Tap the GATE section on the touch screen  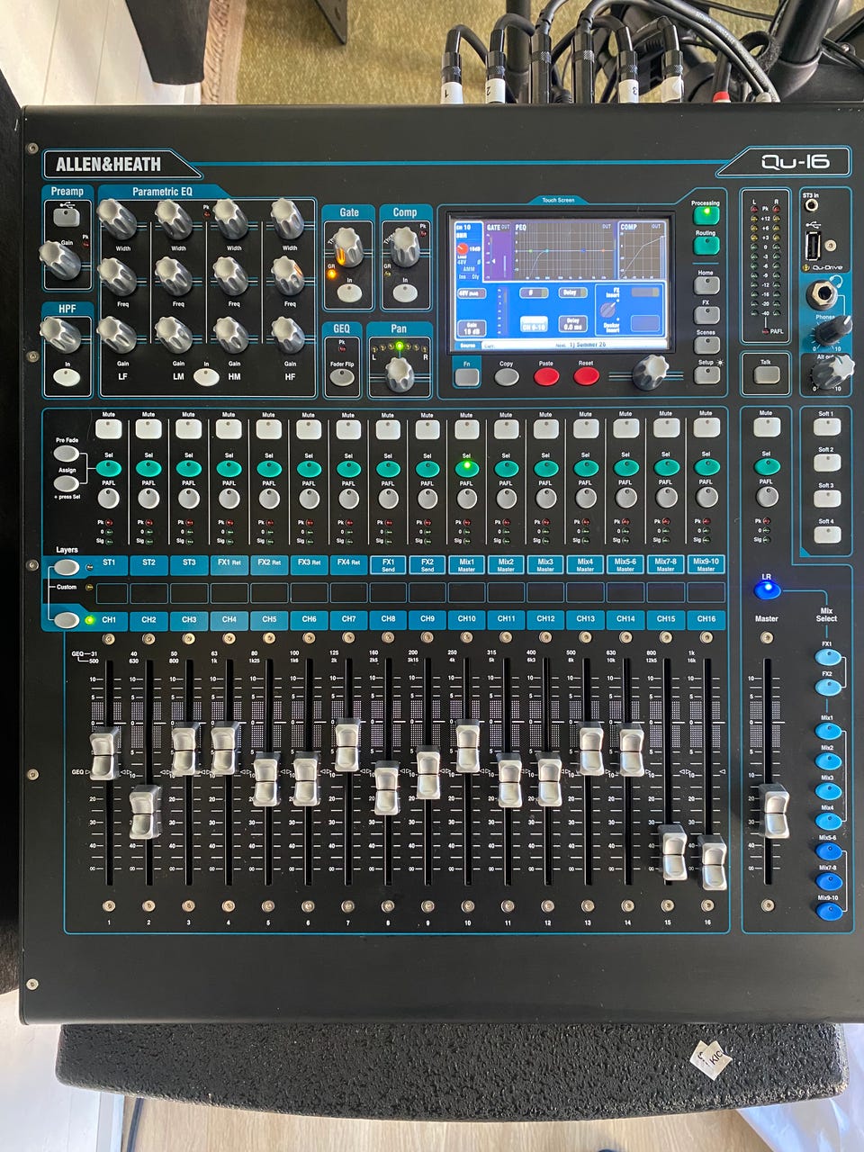click(498, 251)
